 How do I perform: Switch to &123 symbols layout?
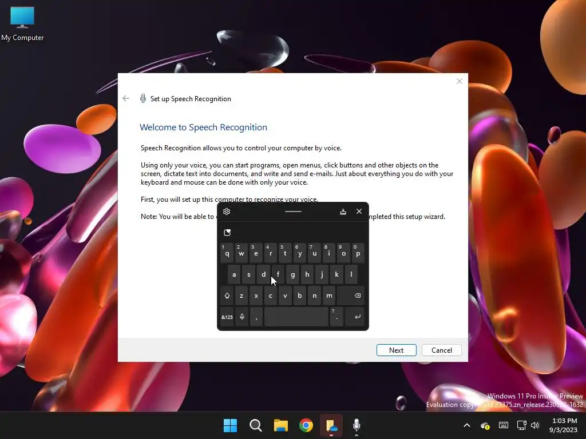227,317
